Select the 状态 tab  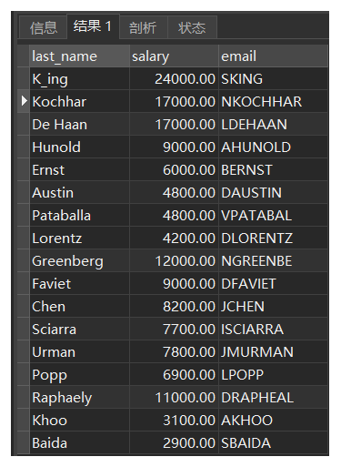[192, 27]
